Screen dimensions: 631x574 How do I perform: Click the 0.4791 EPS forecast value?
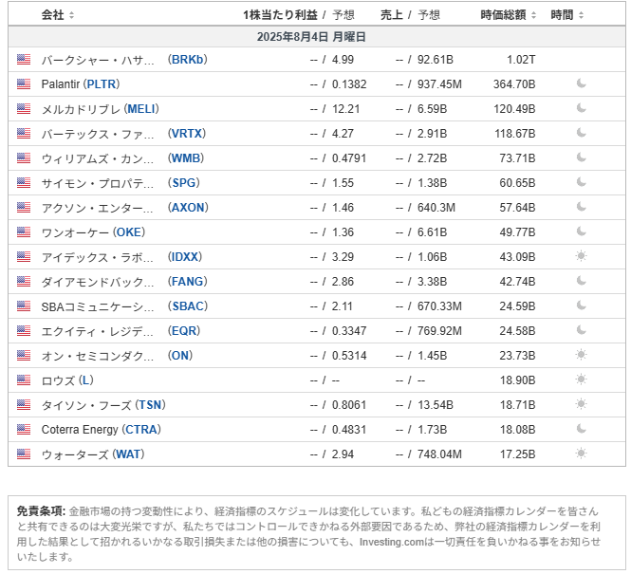click(349, 158)
